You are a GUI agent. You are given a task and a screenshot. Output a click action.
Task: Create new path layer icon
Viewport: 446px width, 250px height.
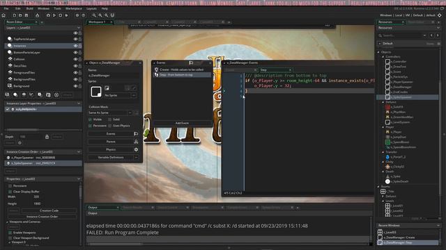click(x=31, y=94)
